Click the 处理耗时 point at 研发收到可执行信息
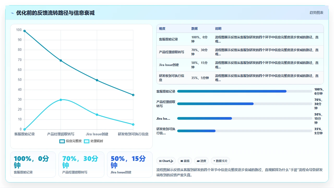This screenshot has width=334, height=188. tap(133, 125)
